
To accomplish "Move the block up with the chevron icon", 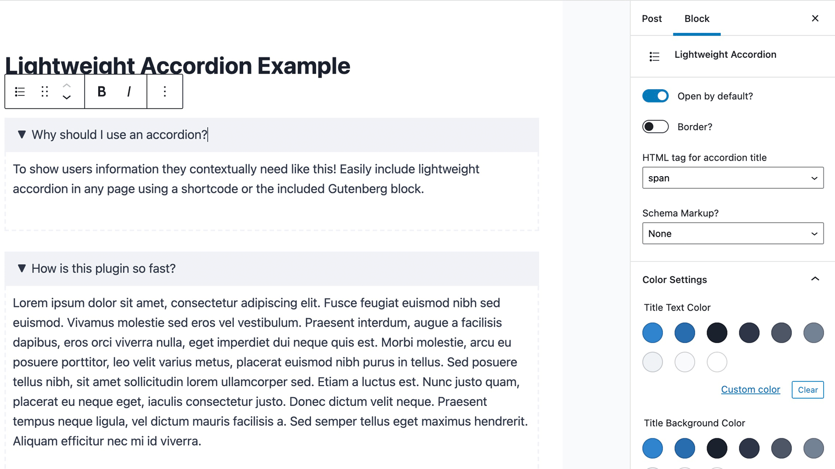I will coord(67,85).
